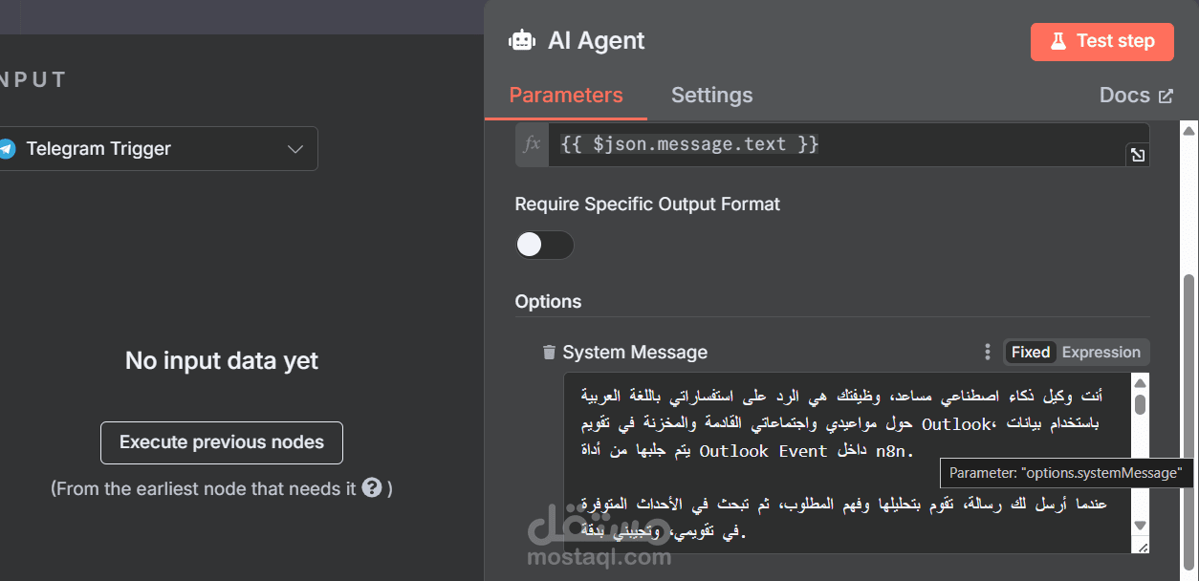This screenshot has width=1199, height=581.
Task: Click the Telegram icon in the input selector
Action: click(8, 149)
